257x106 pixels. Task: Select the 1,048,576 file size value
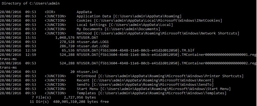[65, 37]
